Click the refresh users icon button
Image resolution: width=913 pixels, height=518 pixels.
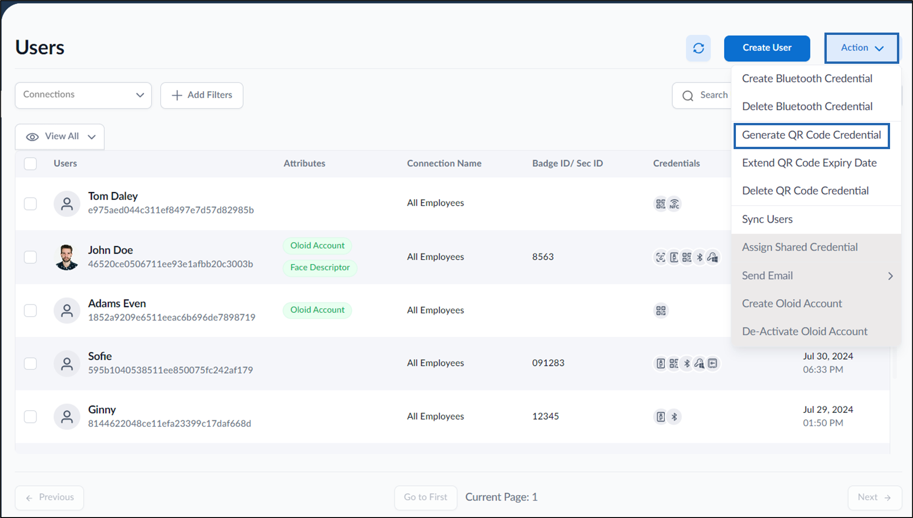pyautogui.click(x=698, y=48)
